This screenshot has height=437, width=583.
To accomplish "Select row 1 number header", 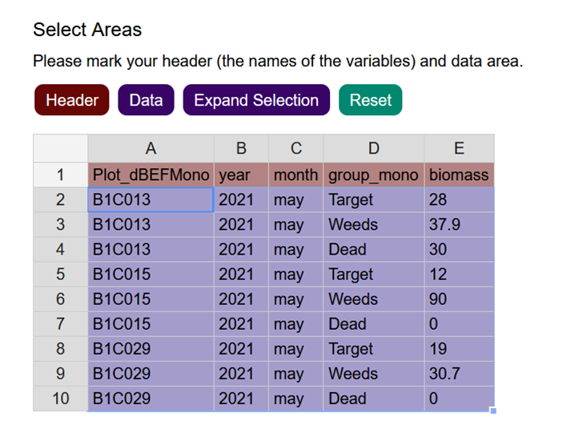I will pos(60,174).
